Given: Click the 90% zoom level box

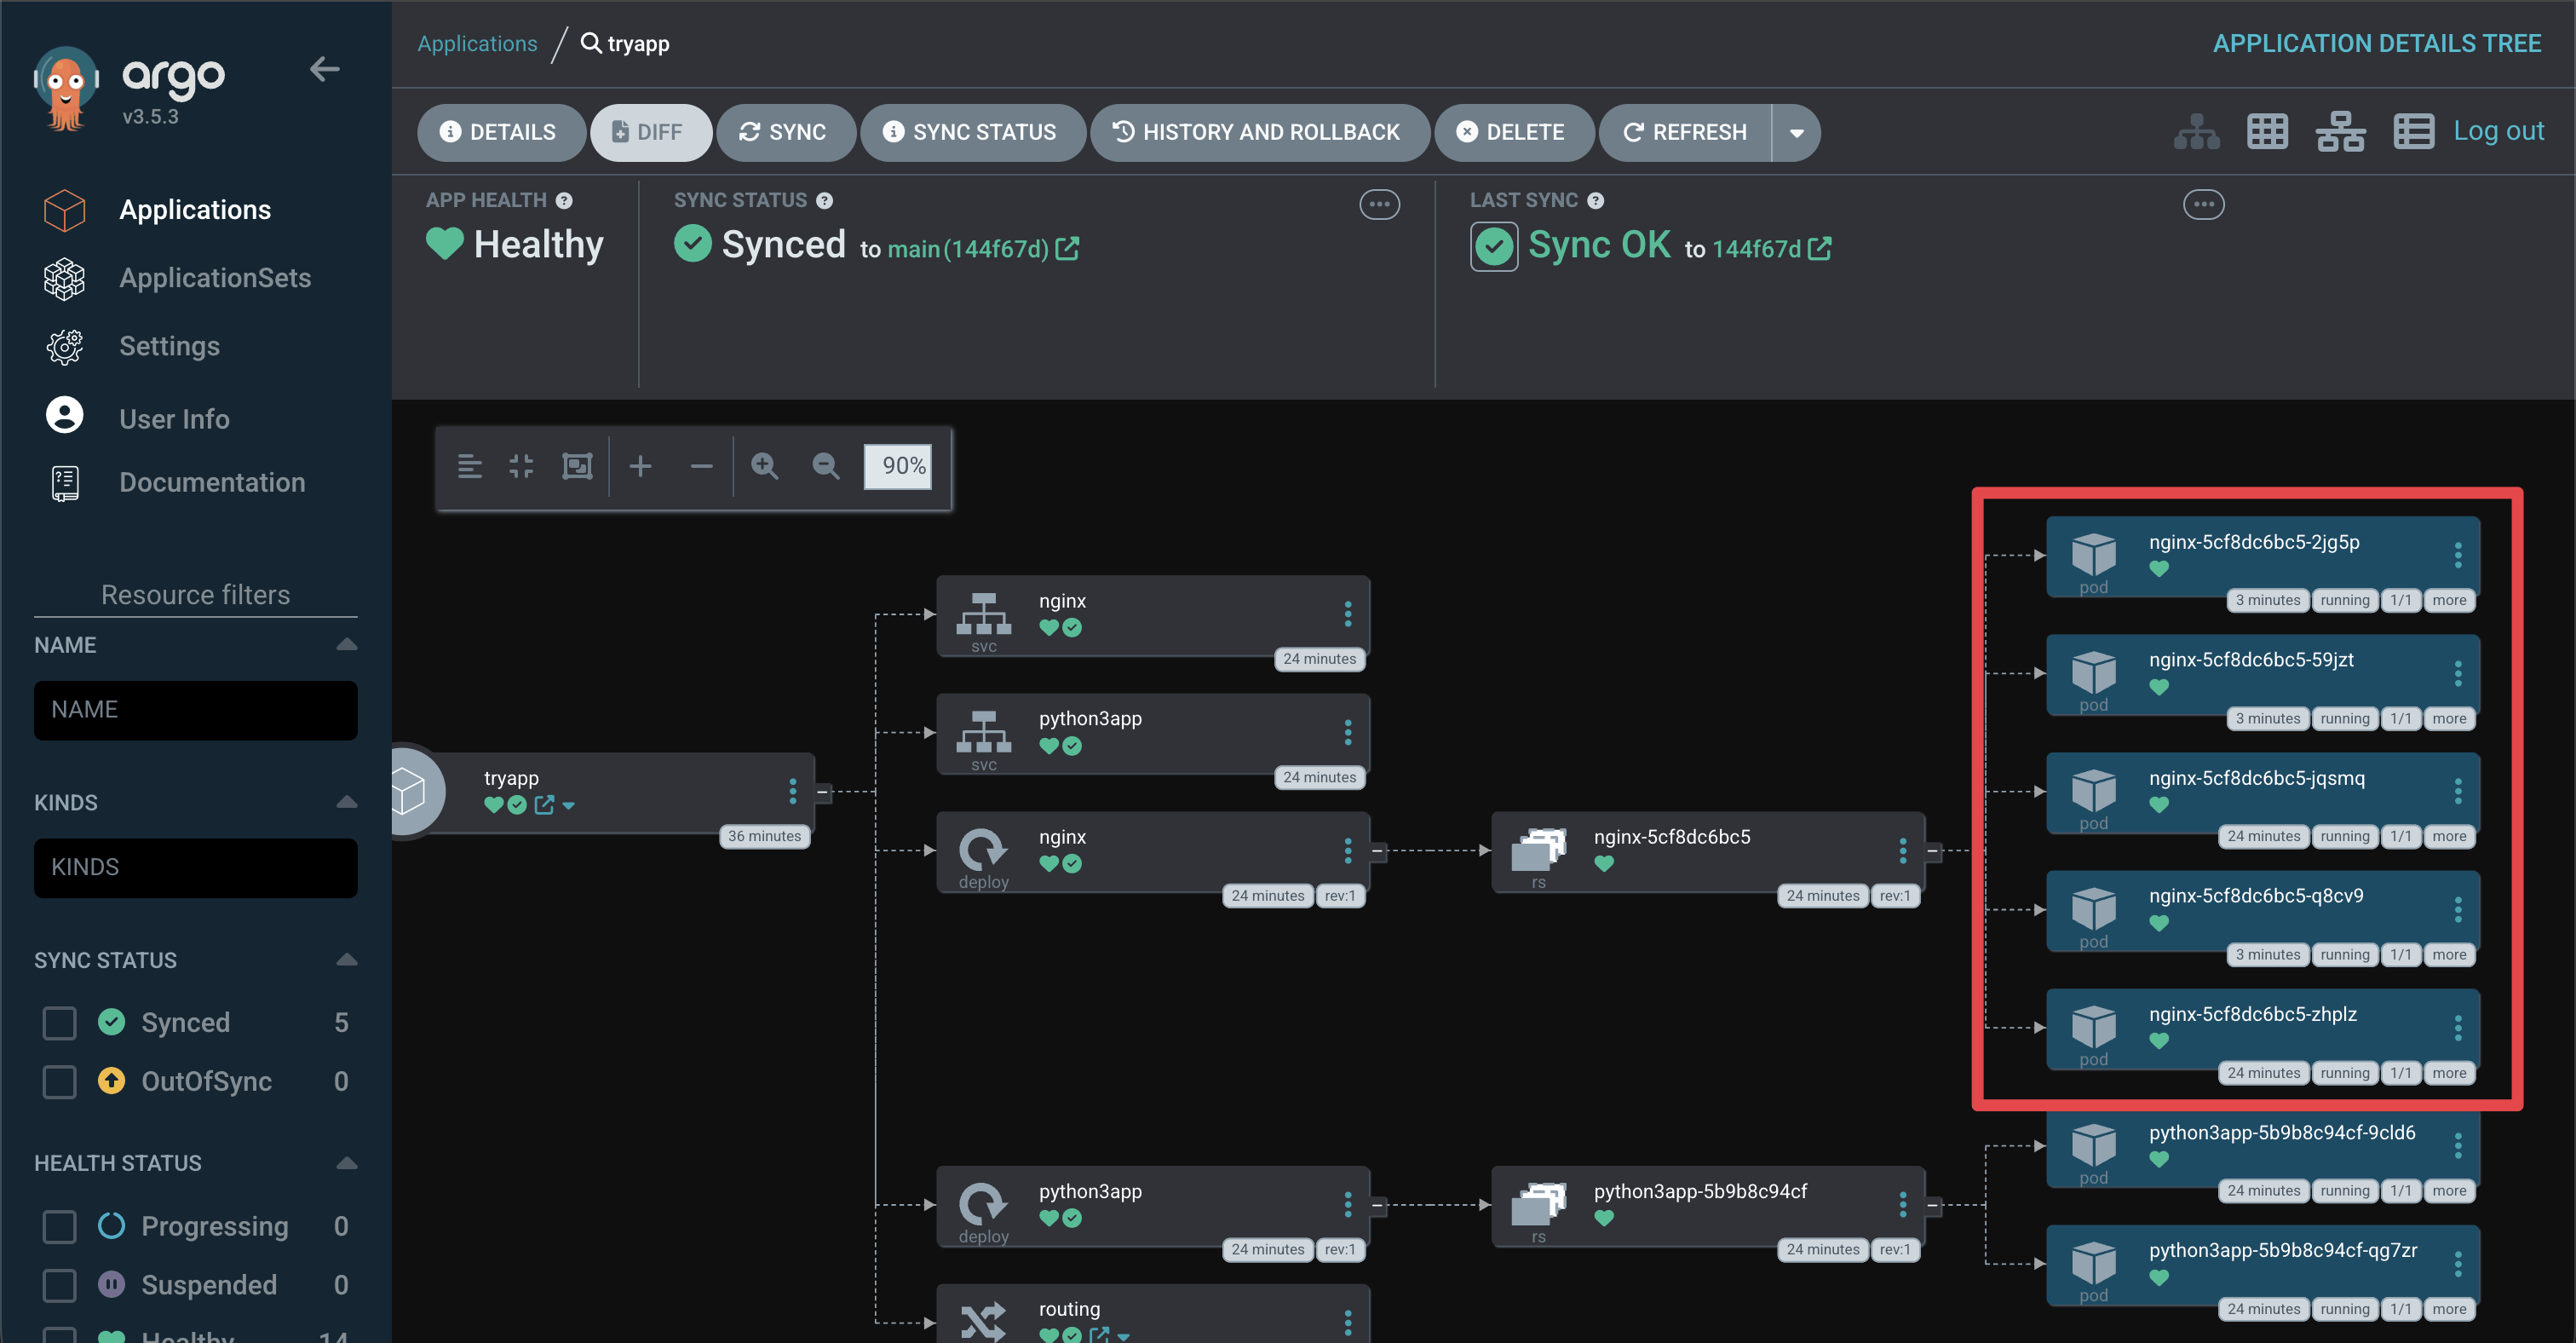Looking at the screenshot, I should point(899,467).
